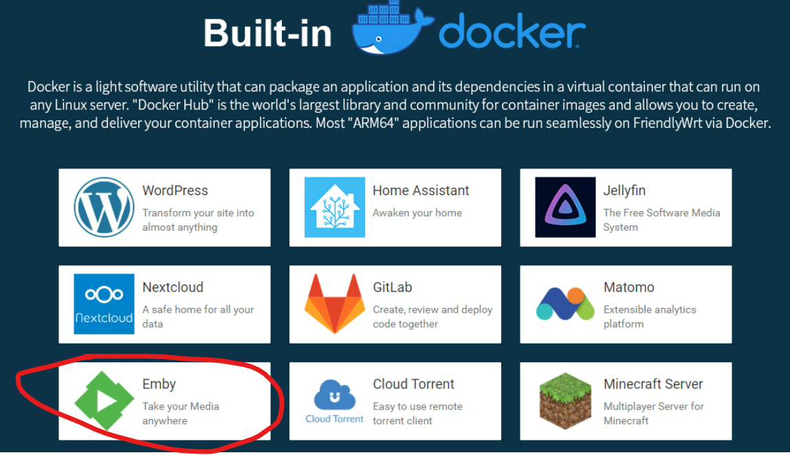The height and width of the screenshot is (455, 790).
Task: Open the Matomo title link
Action: coord(629,287)
